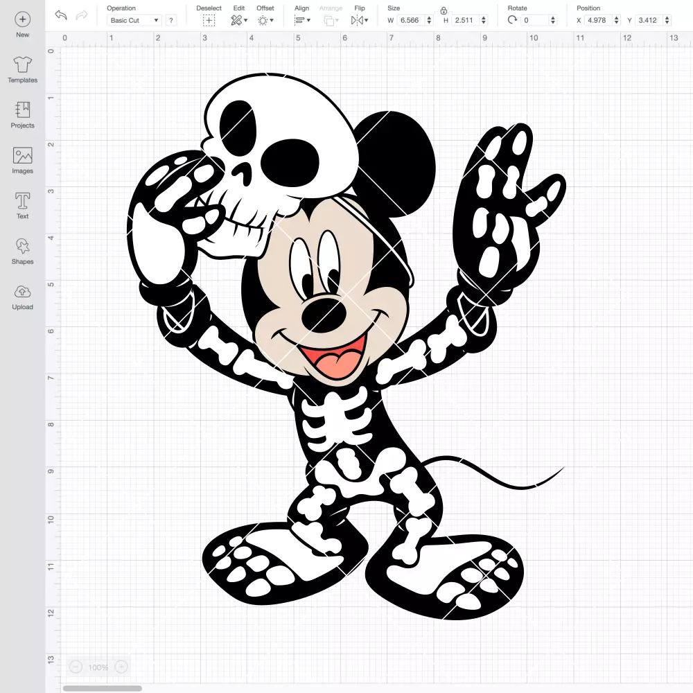This screenshot has height=693, width=693.
Task: Click the Undo arrow
Action: pyautogui.click(x=61, y=15)
